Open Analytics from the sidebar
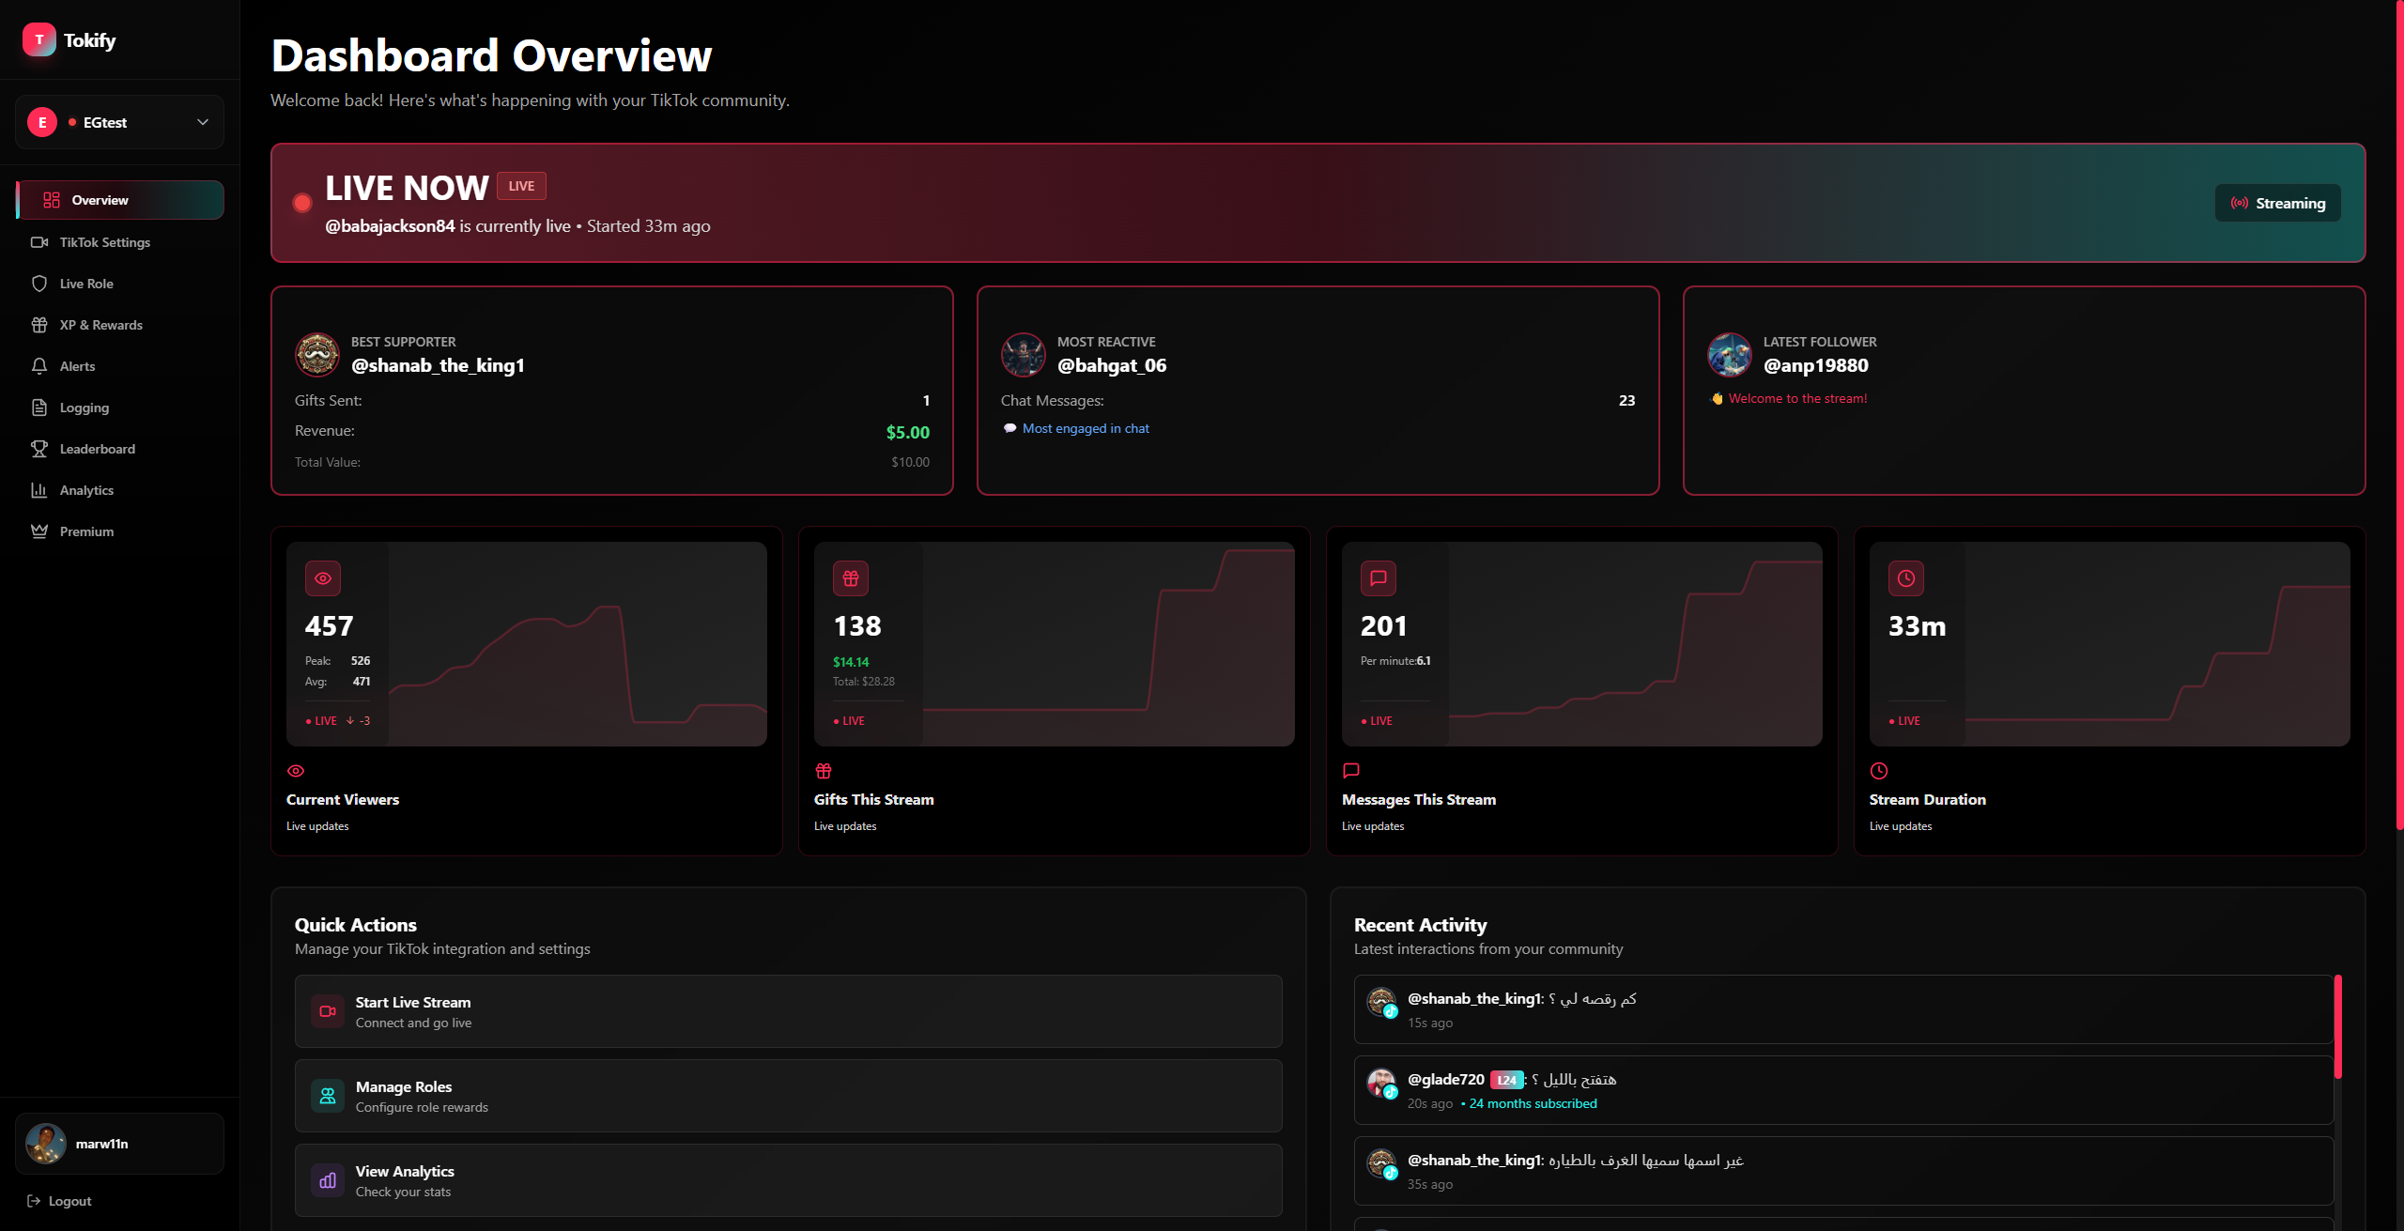 point(85,489)
